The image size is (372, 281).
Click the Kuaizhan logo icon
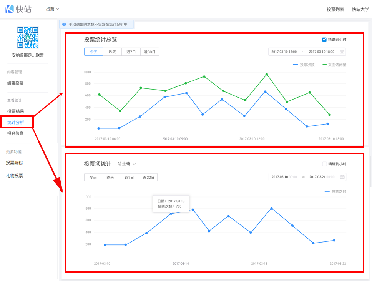(x=10, y=9)
